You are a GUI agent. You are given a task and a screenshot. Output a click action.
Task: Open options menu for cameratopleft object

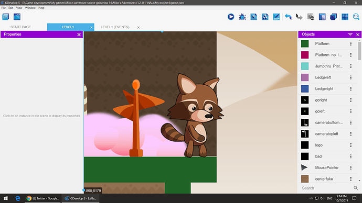(x=351, y=134)
